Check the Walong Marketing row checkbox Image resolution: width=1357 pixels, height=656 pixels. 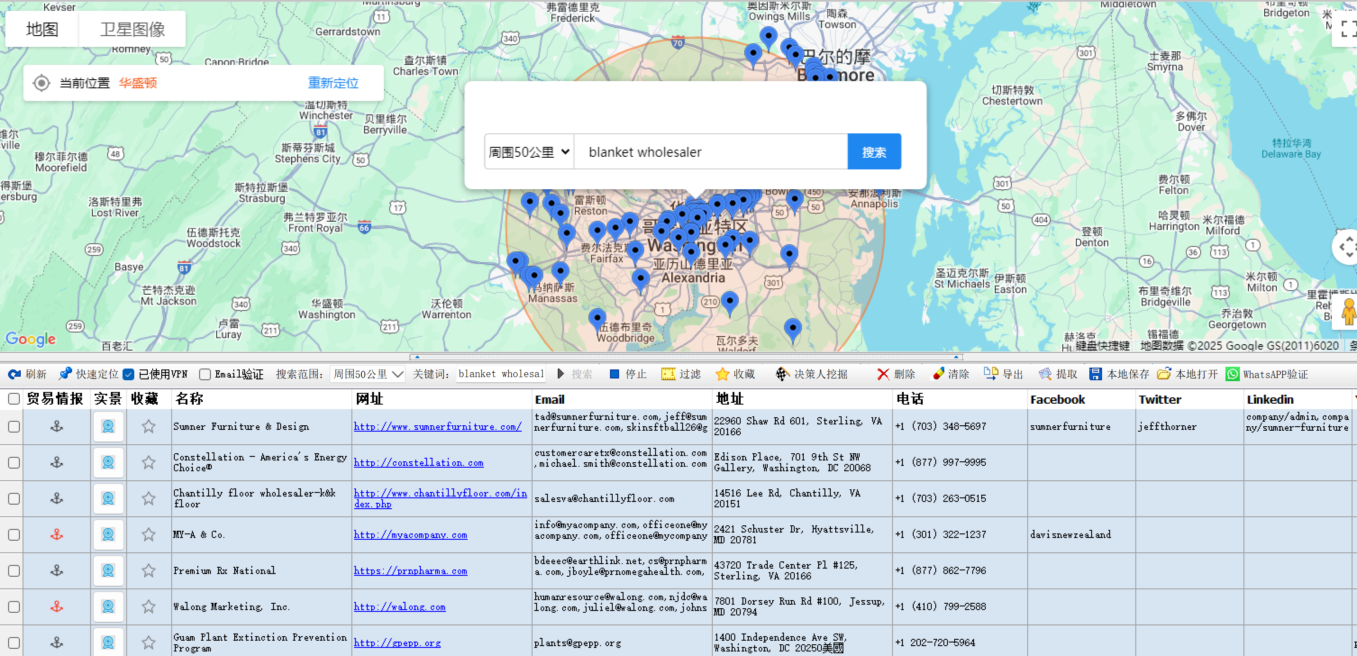point(14,606)
